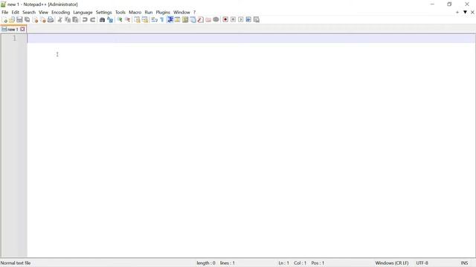Viewport: 476px width, 267px height.
Task: Expand the document list down-arrow in menu bar
Action: [465, 13]
